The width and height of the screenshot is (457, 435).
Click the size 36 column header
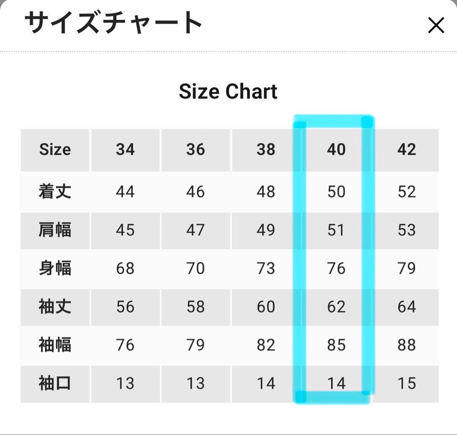(x=195, y=150)
